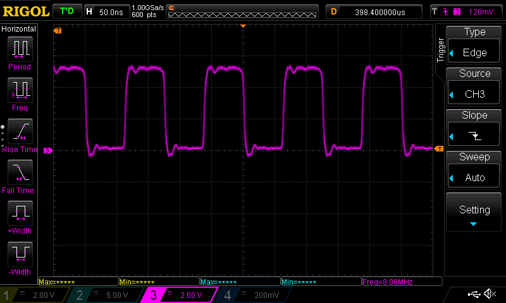Screen dimensions: 506x303
Task: Click the cyan Min measurement result
Action: pos(321,282)
